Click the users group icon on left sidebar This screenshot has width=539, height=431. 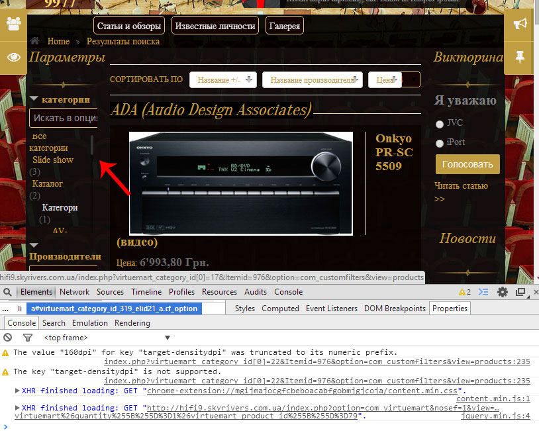[13, 24]
